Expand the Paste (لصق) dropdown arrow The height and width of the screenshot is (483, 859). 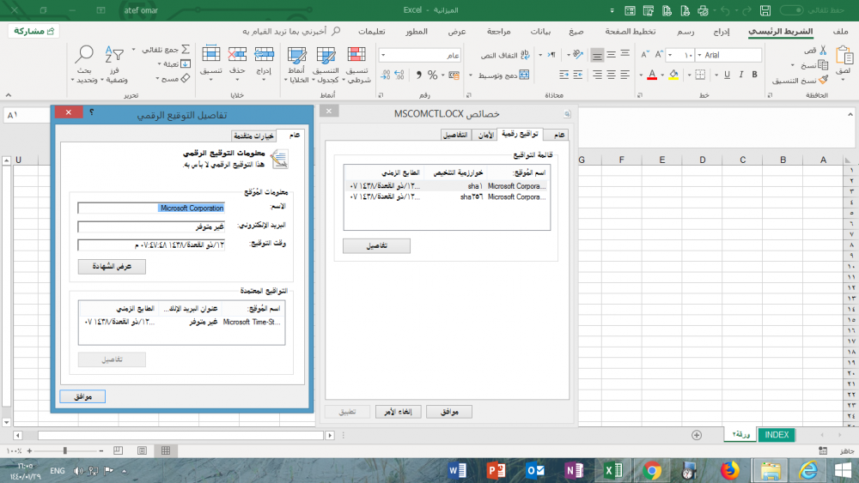[844, 80]
